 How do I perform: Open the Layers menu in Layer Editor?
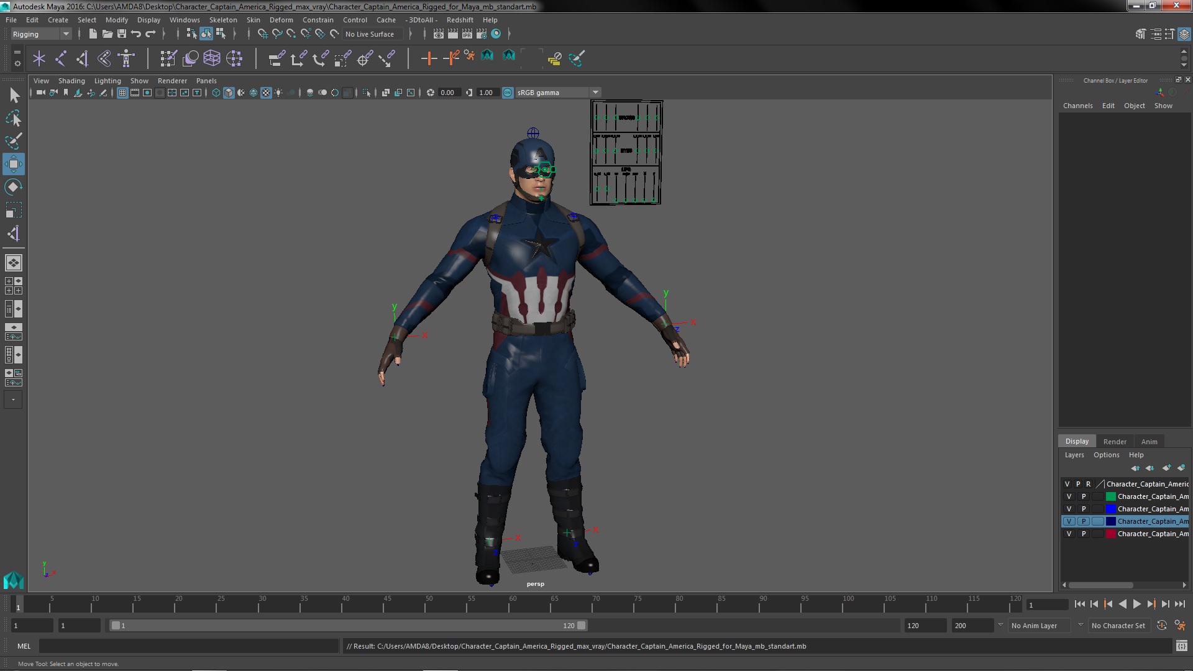(x=1074, y=455)
